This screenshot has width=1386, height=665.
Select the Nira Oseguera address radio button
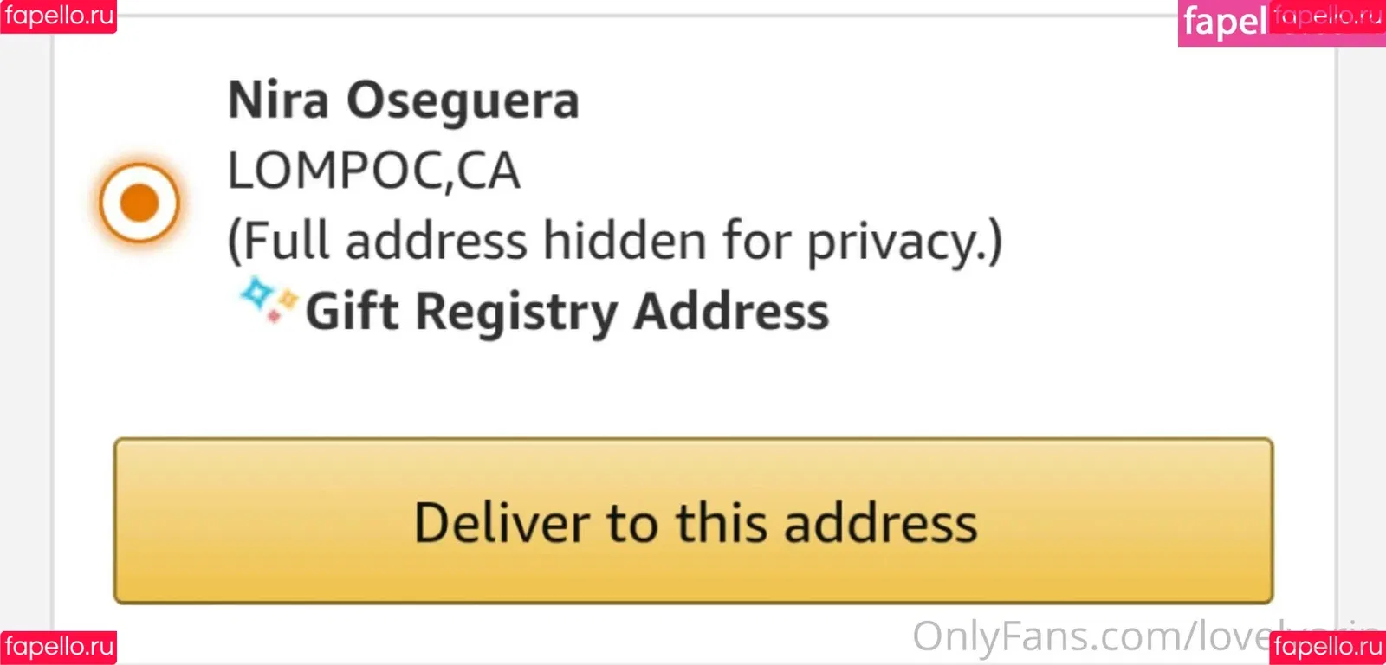click(139, 203)
